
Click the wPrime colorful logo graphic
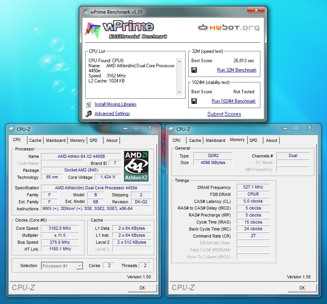(93, 30)
